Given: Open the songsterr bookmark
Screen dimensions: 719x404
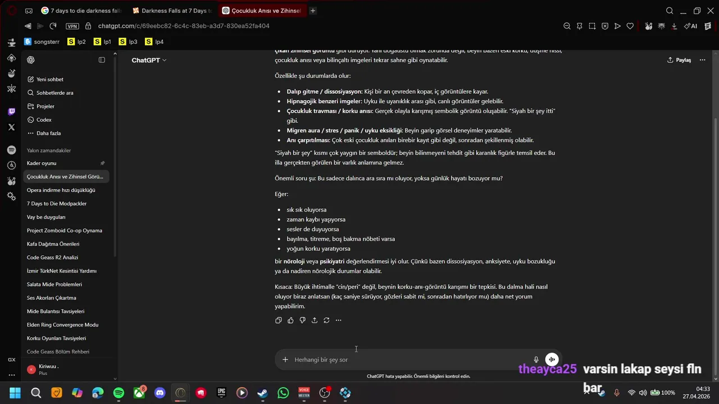Looking at the screenshot, I should coord(42,42).
